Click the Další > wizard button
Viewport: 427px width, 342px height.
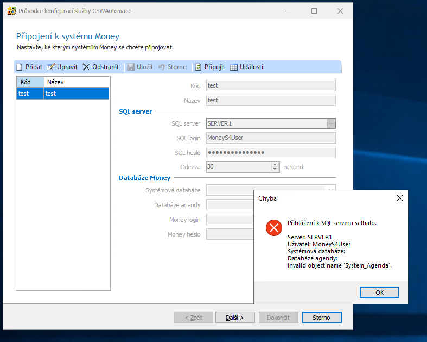click(235, 318)
